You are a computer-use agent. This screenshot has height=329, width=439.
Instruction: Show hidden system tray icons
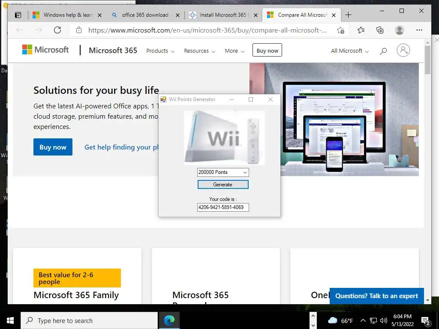(363, 320)
